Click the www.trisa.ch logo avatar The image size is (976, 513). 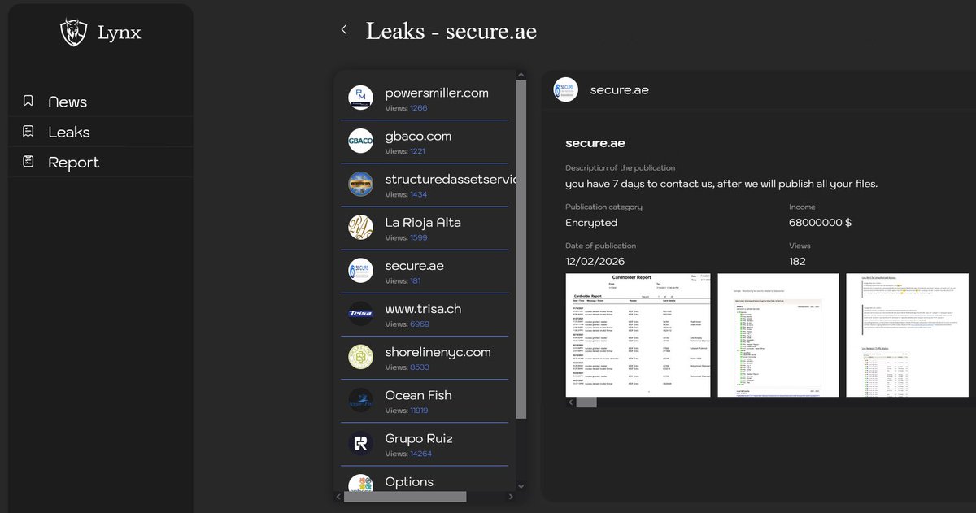coord(360,313)
